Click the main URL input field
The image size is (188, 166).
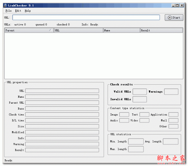tap(86, 18)
